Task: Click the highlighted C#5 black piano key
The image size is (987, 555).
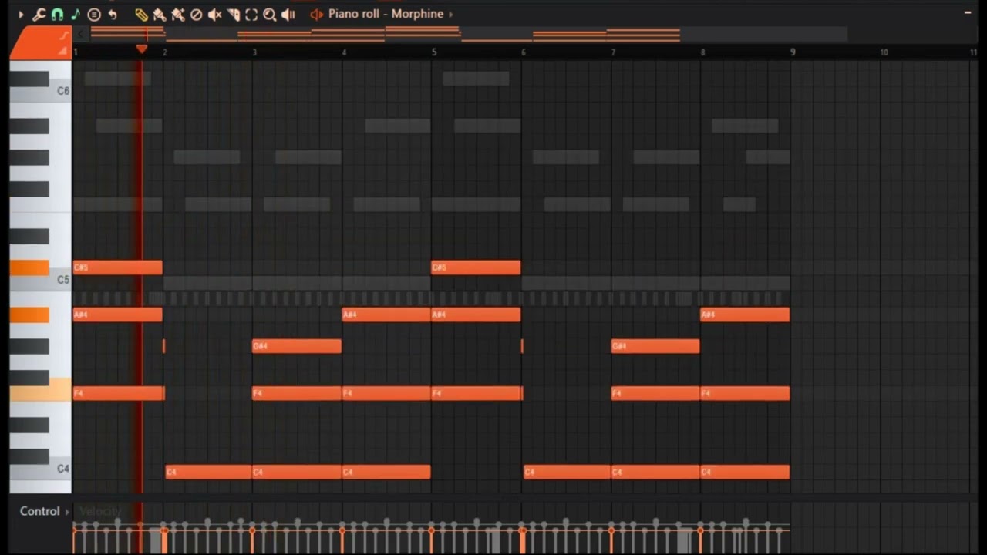Action: click(29, 267)
